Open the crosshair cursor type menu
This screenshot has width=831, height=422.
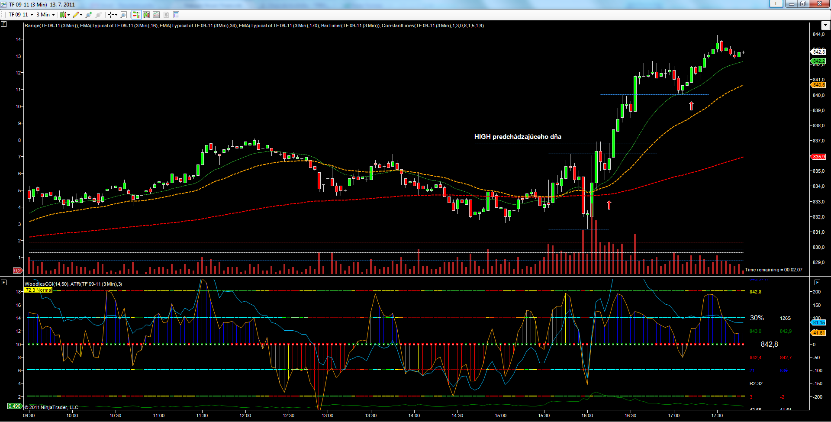tap(112, 15)
